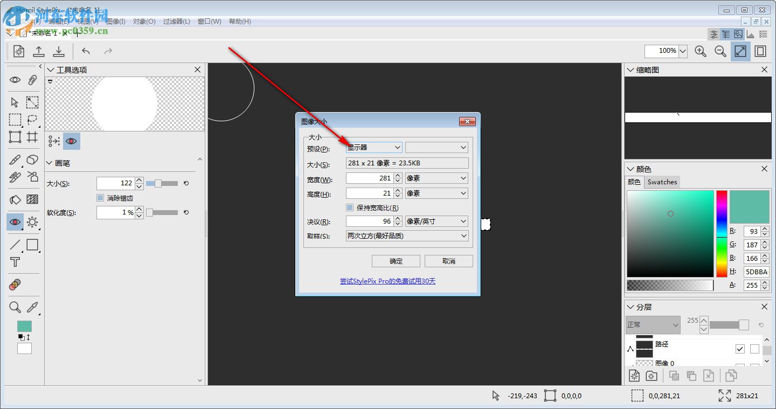Open the 正常 layer blend mode dropdown

pyautogui.click(x=653, y=325)
